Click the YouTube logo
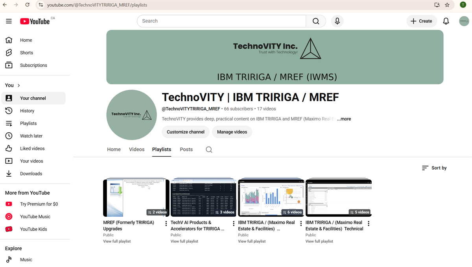 point(35,21)
